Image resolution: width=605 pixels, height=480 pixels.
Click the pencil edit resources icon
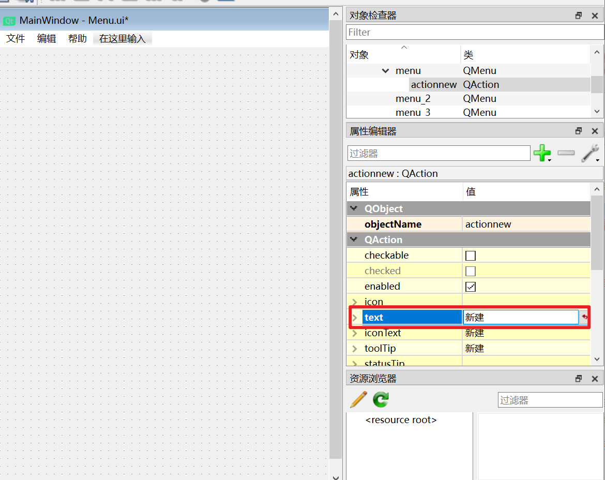358,399
